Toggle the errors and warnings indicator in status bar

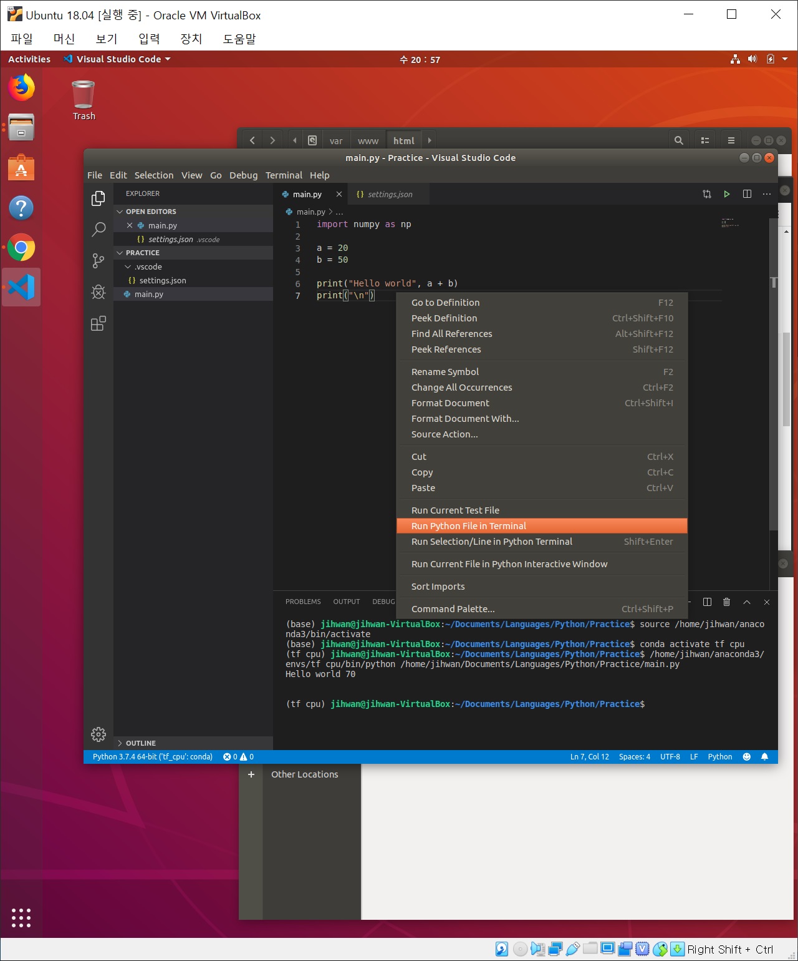click(238, 756)
